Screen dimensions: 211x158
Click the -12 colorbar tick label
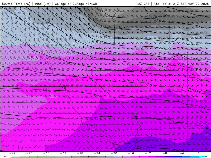pyautogui.click(x=148, y=153)
